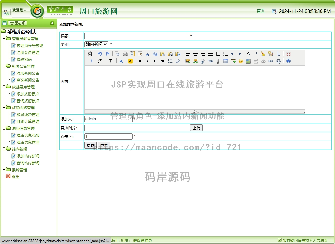Insert a bulleted list

[x=226, y=54]
